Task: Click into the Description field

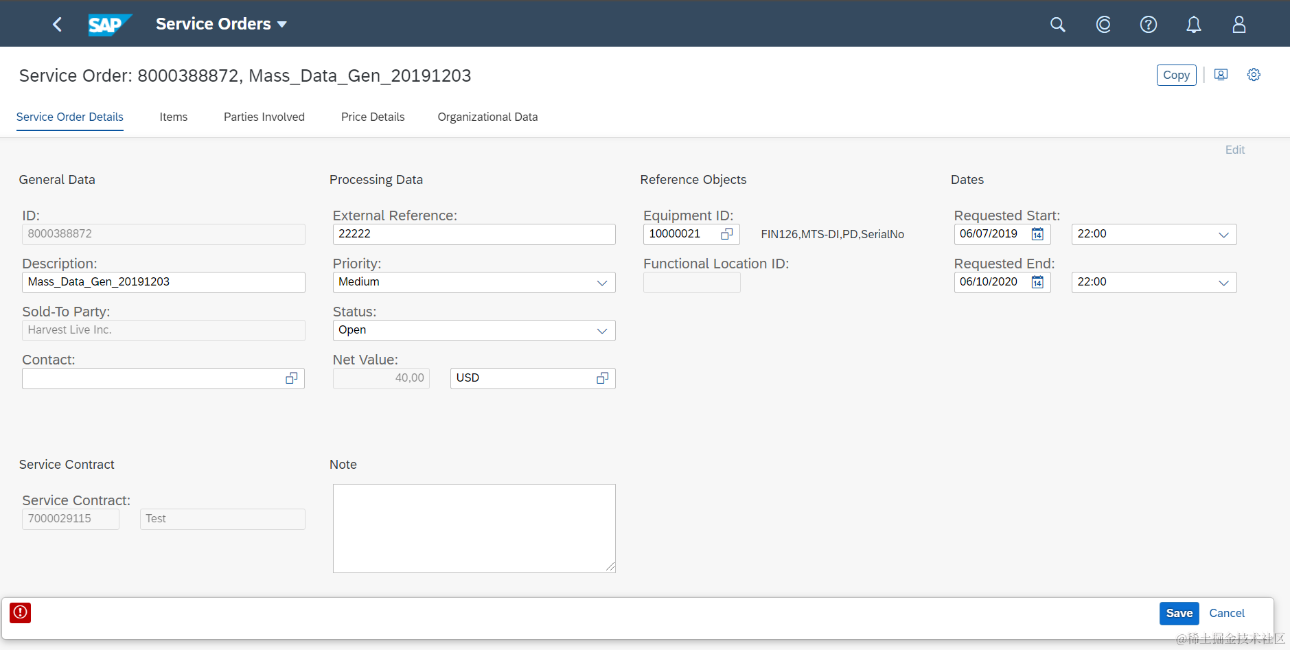Action: click(x=163, y=282)
